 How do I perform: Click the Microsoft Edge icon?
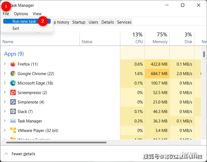pyautogui.click(x=13, y=83)
